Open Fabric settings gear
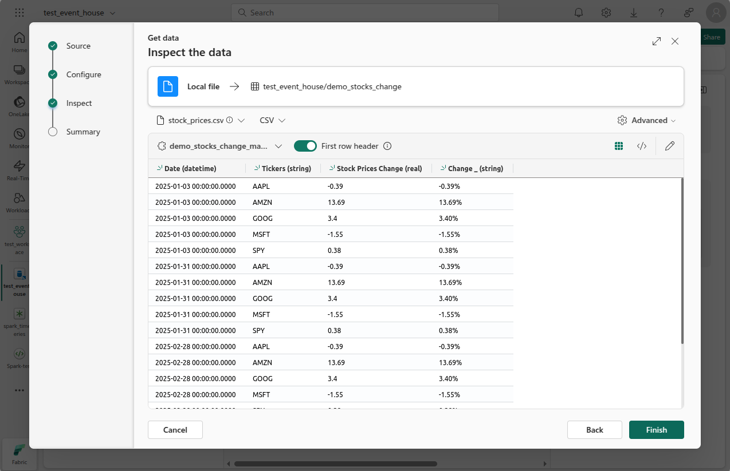Viewport: 730px width, 471px height. click(x=606, y=12)
